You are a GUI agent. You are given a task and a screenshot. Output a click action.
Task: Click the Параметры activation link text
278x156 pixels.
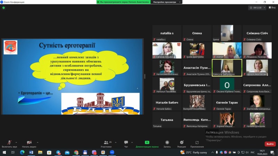[x=213, y=140]
